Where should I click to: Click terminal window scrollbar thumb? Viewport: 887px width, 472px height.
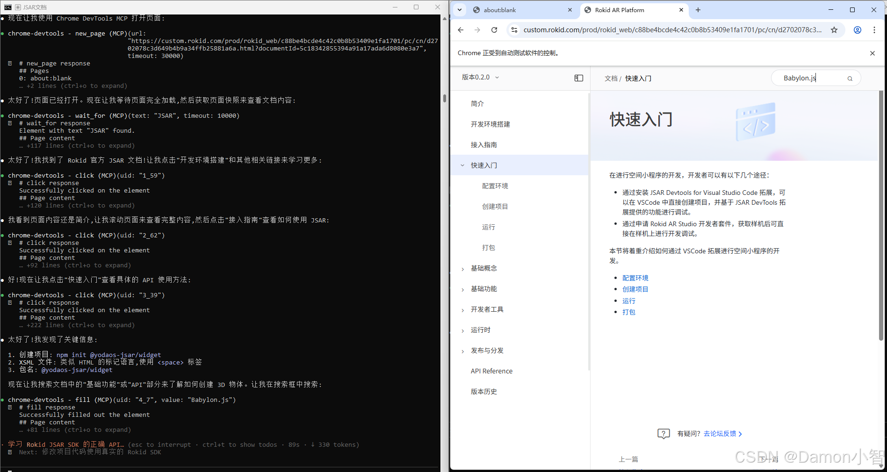pyautogui.click(x=445, y=98)
